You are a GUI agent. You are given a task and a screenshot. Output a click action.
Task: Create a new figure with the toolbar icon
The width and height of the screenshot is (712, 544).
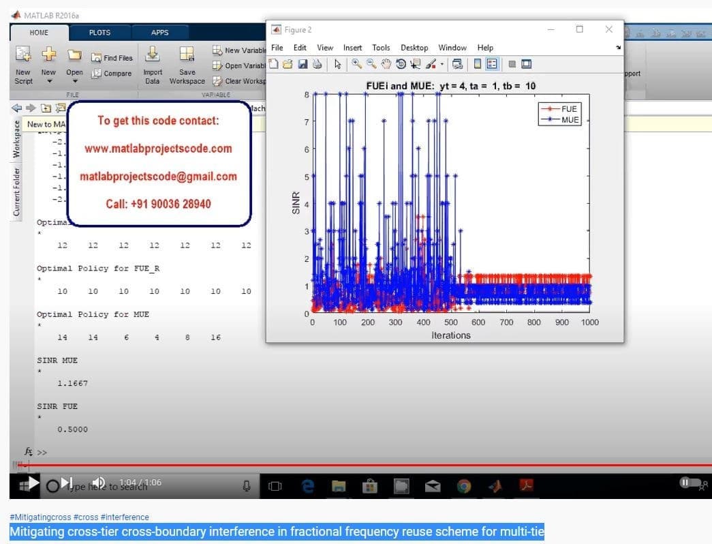(x=273, y=64)
